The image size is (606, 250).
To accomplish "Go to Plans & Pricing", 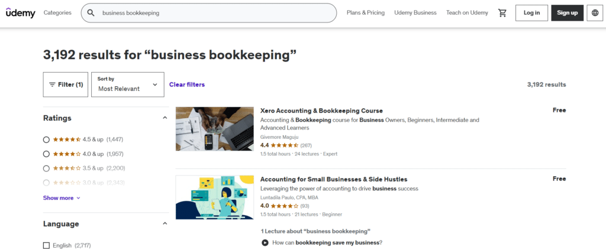I will click(366, 13).
